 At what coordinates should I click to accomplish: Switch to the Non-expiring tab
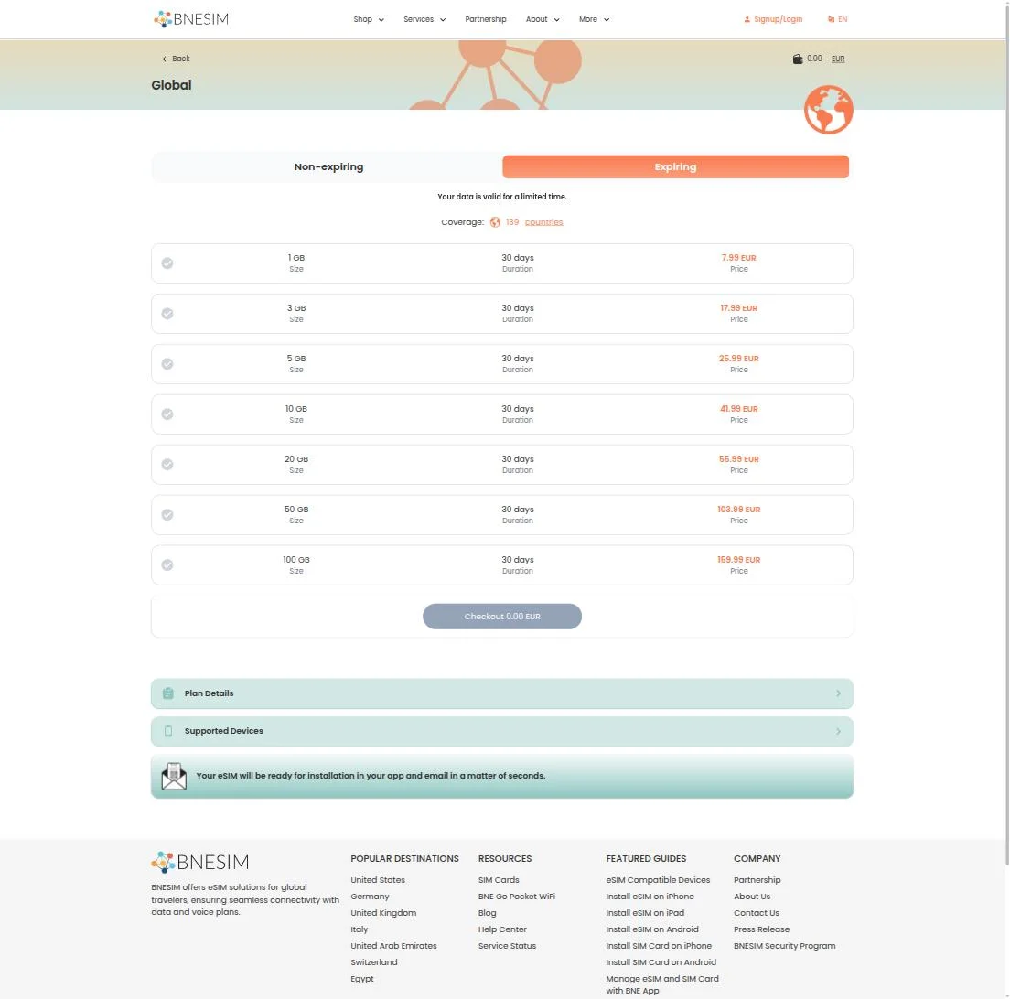[328, 166]
